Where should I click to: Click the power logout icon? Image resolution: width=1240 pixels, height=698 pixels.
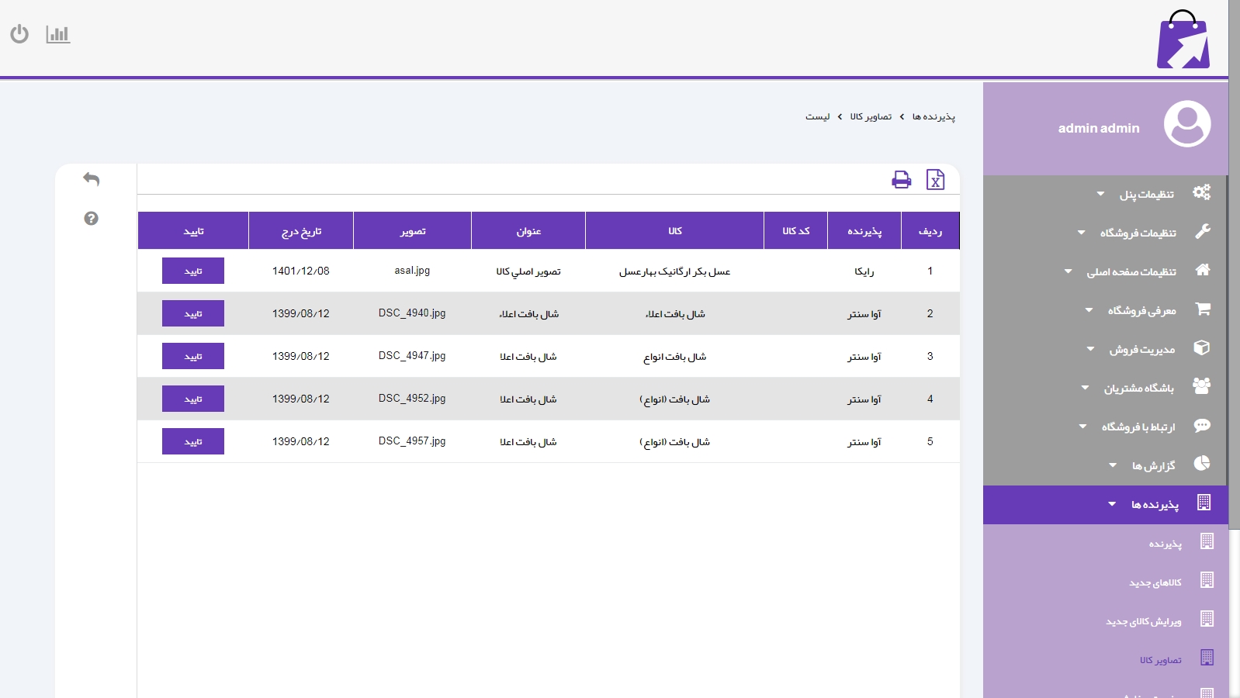pos(19,34)
